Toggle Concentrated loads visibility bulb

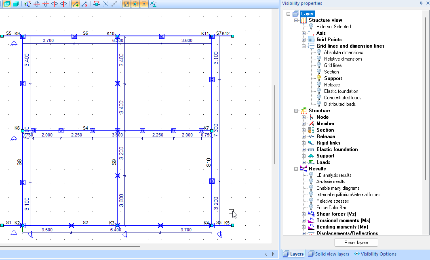[319, 98]
